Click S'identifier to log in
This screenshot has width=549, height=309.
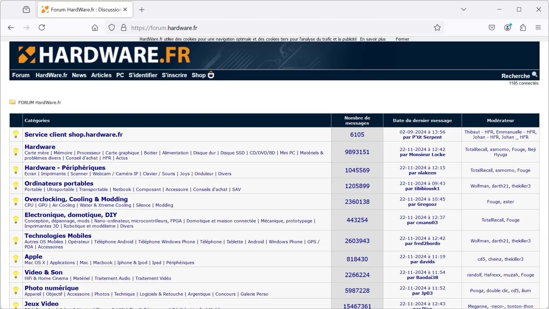coord(143,75)
